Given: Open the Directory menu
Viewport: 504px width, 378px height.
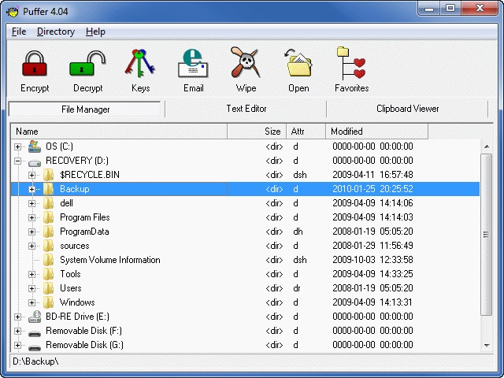Looking at the screenshot, I should point(56,31).
